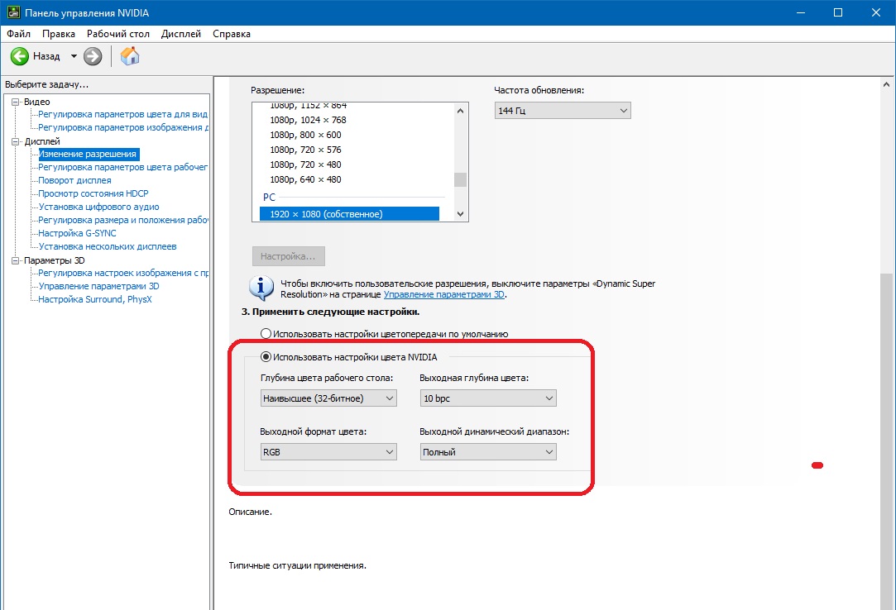Open output color depth 10 bpc dropdown
The height and width of the screenshot is (610, 896).
point(488,398)
